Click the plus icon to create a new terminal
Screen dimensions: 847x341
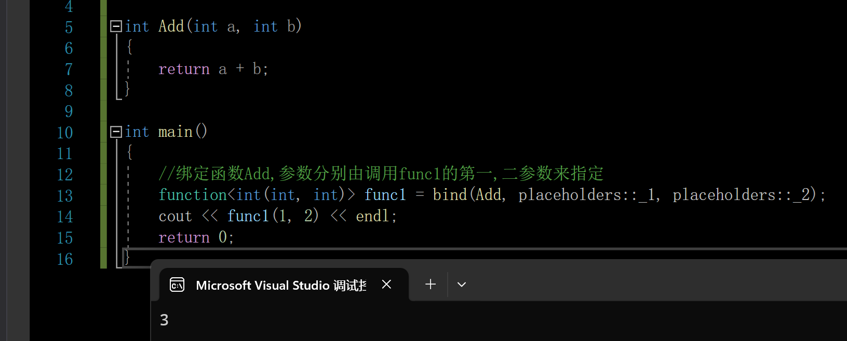point(430,284)
